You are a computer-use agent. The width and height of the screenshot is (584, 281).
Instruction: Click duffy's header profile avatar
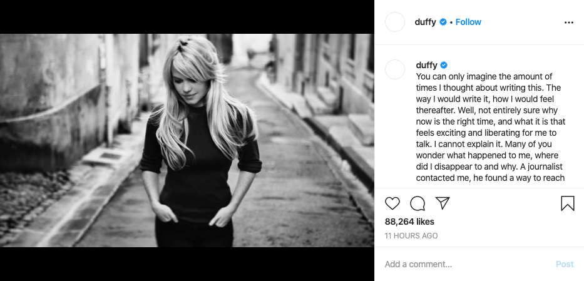pos(395,22)
